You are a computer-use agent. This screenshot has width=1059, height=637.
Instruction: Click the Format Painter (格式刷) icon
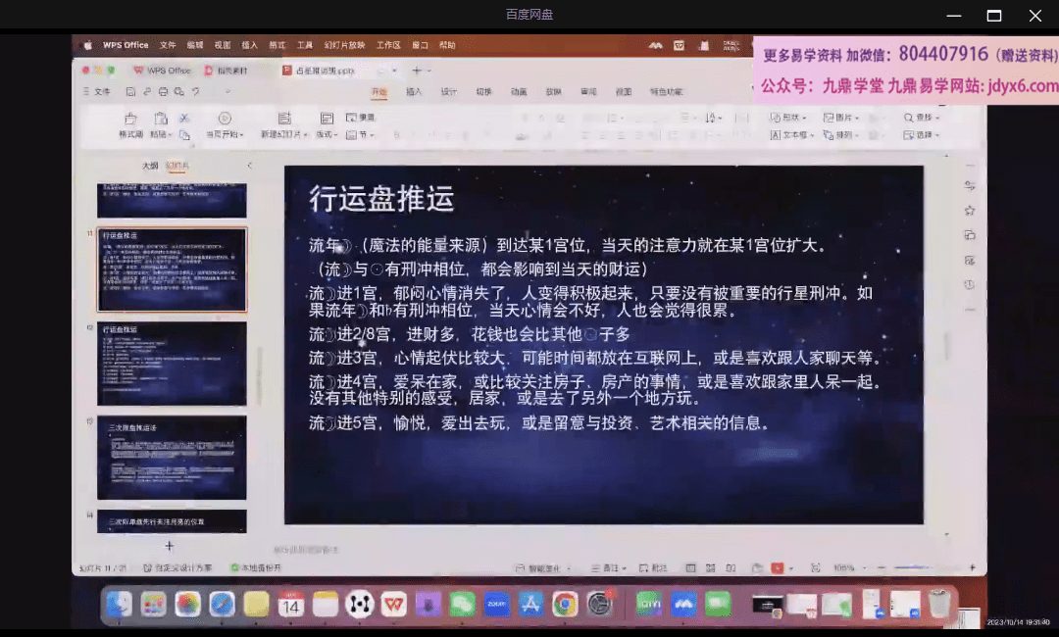coord(130,119)
